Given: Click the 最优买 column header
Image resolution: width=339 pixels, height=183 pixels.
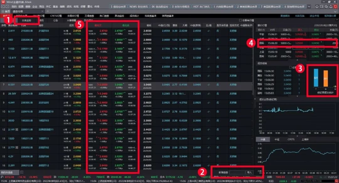Looking at the screenshot, I should point(98,25).
